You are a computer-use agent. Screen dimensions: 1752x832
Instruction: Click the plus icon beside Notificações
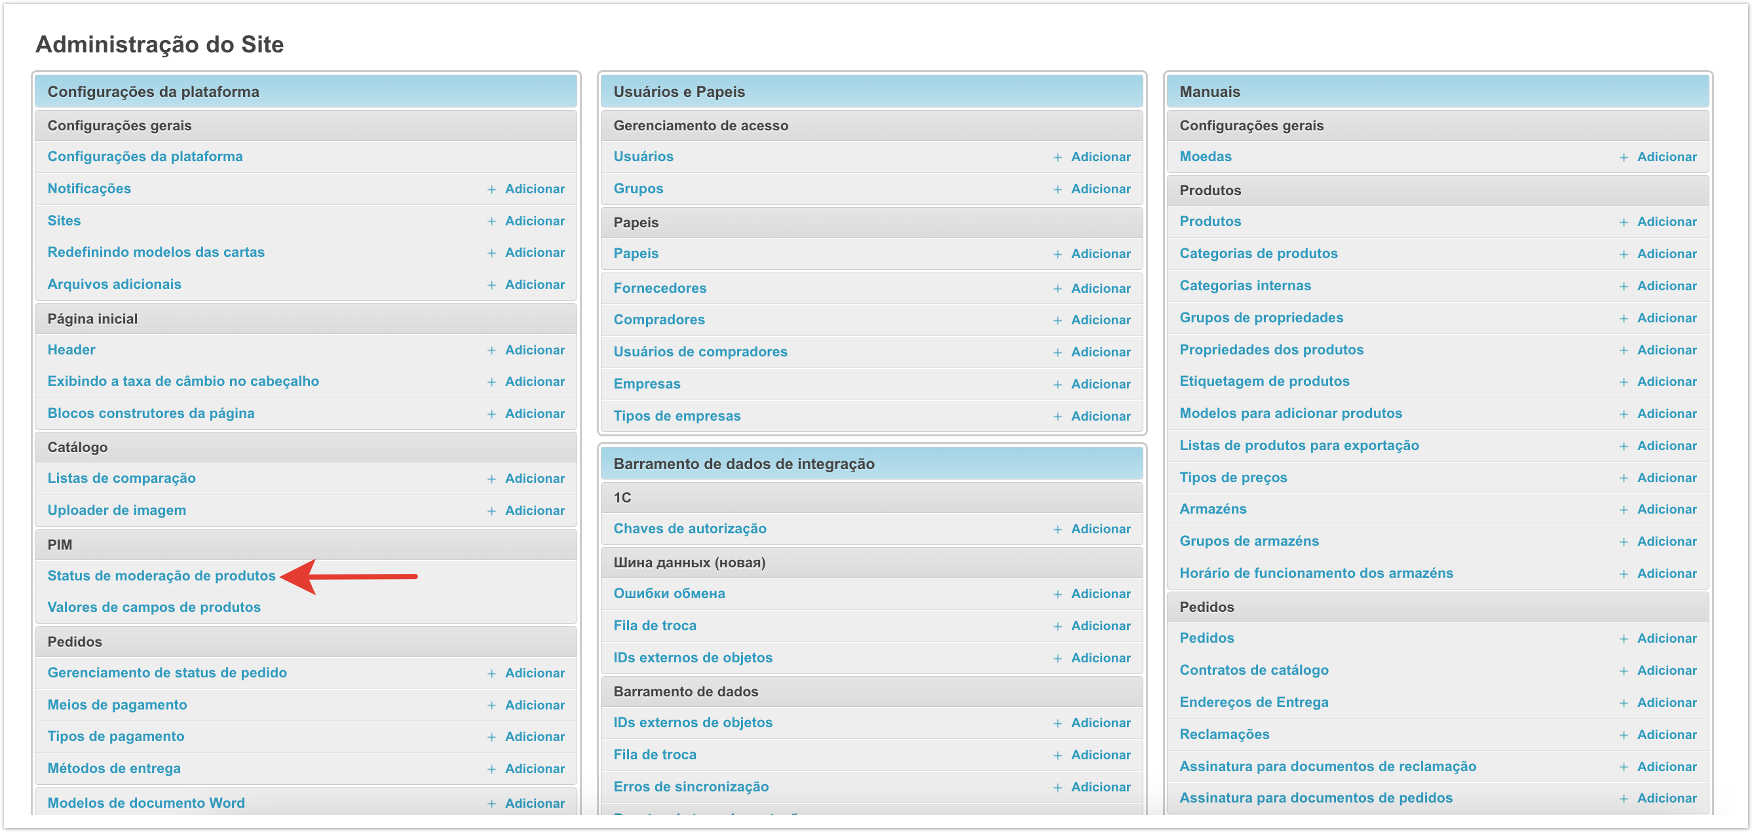coord(491,190)
